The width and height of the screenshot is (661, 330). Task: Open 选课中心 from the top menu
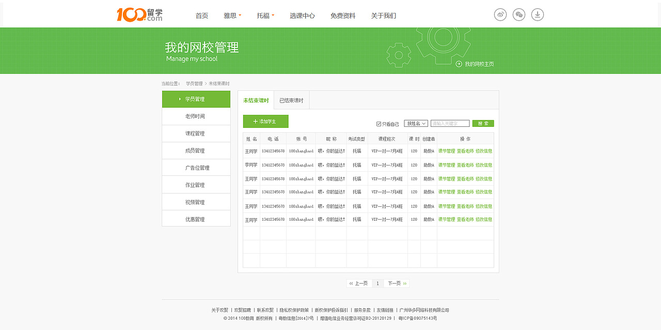[x=303, y=15]
